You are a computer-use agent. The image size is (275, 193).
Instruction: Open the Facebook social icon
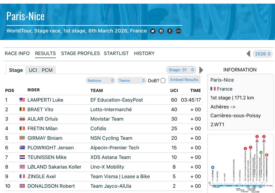tap(170, 31)
